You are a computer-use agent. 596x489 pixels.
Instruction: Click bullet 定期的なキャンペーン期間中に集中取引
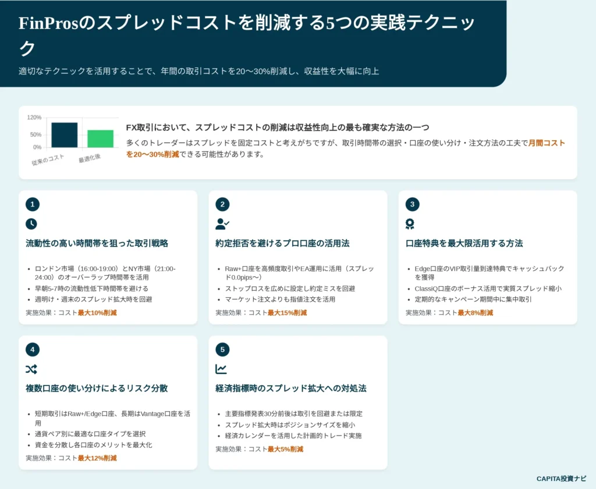[x=473, y=299]
